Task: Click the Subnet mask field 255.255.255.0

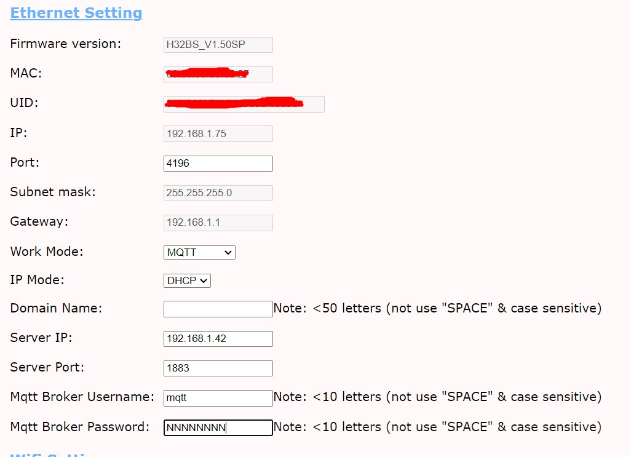Action: (218, 193)
